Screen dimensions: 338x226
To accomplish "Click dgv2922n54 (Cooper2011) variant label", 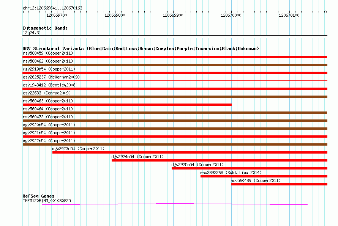I will (49, 141).
